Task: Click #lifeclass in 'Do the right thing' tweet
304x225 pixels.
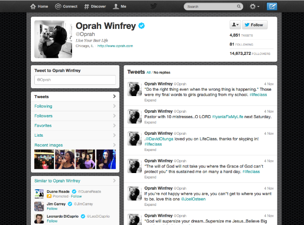Action: coord(258,95)
